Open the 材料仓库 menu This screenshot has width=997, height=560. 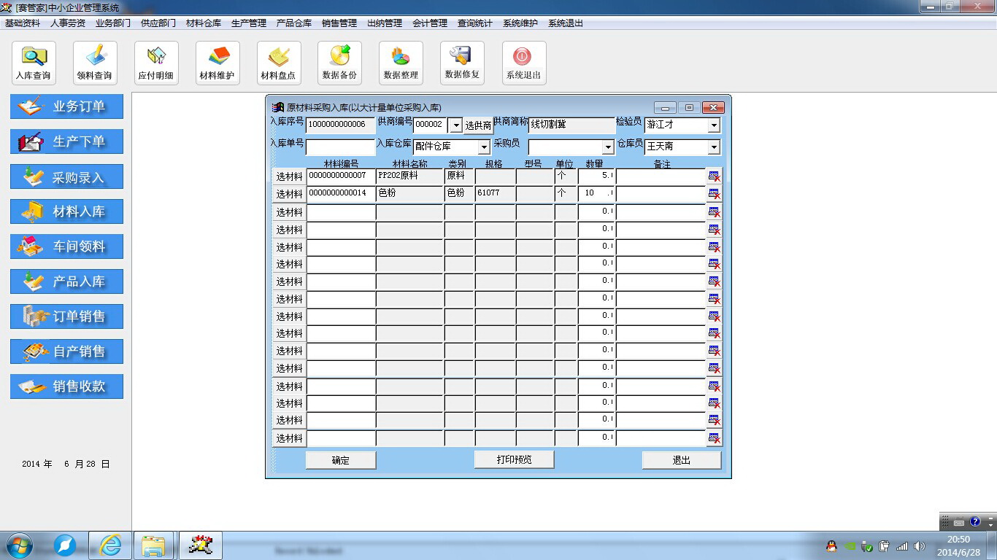204,23
